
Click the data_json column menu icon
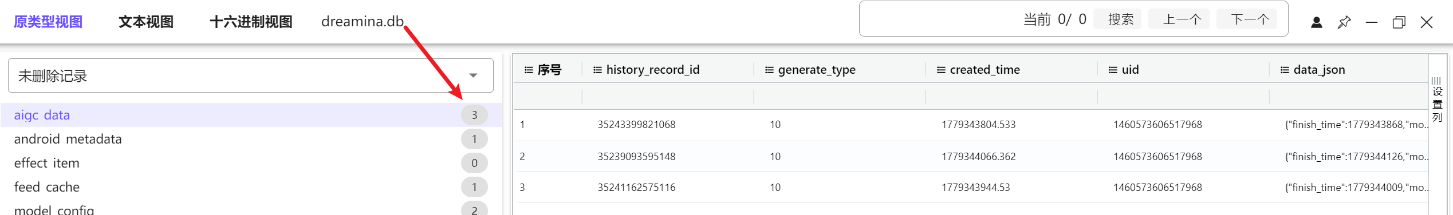[1285, 70]
